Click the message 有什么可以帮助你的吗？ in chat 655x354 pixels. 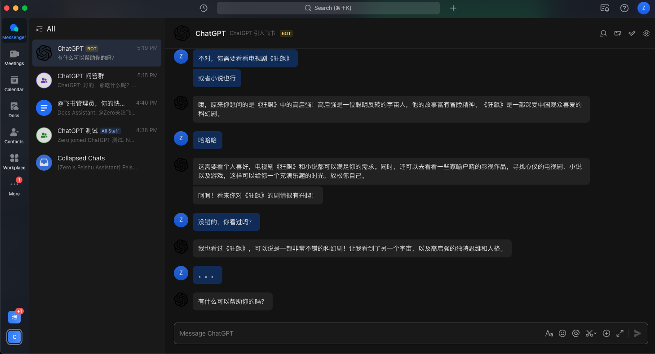(x=233, y=301)
